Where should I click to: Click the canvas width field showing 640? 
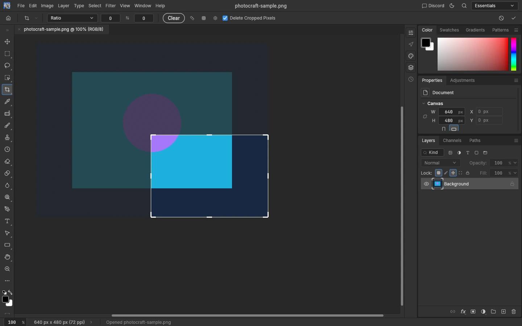point(452,112)
